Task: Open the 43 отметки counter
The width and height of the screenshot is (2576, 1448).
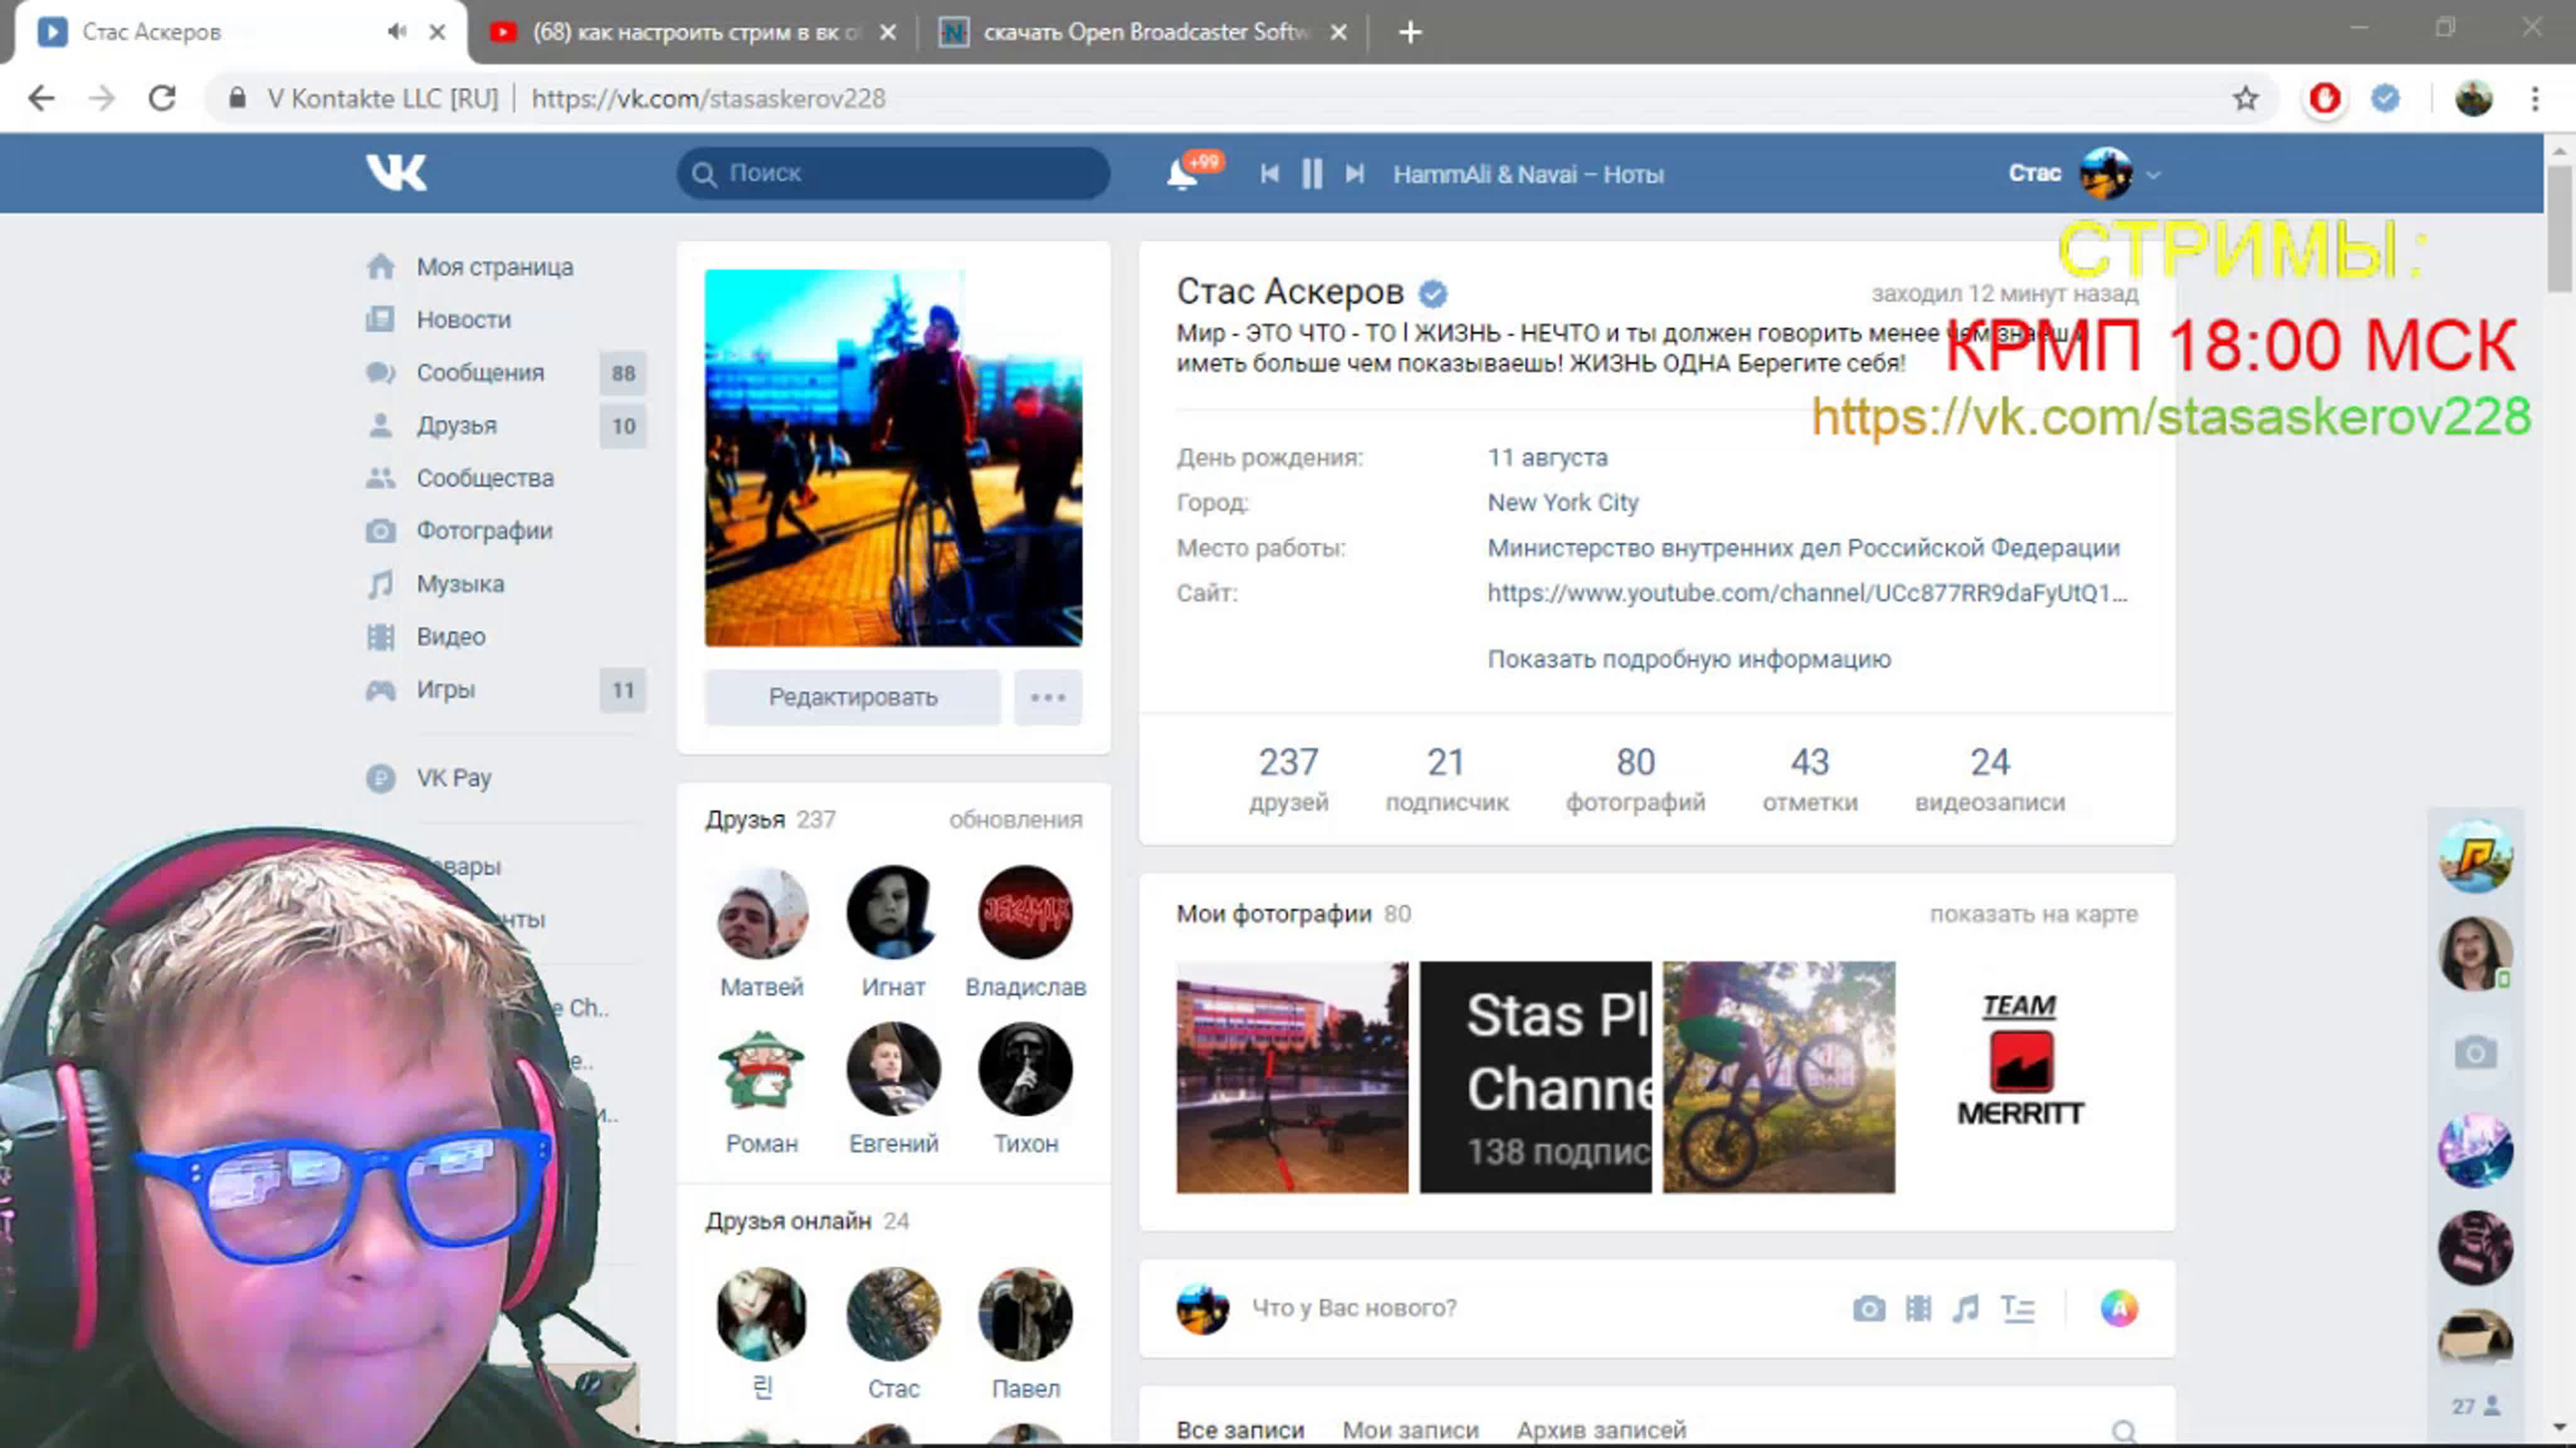Action: point(1810,779)
